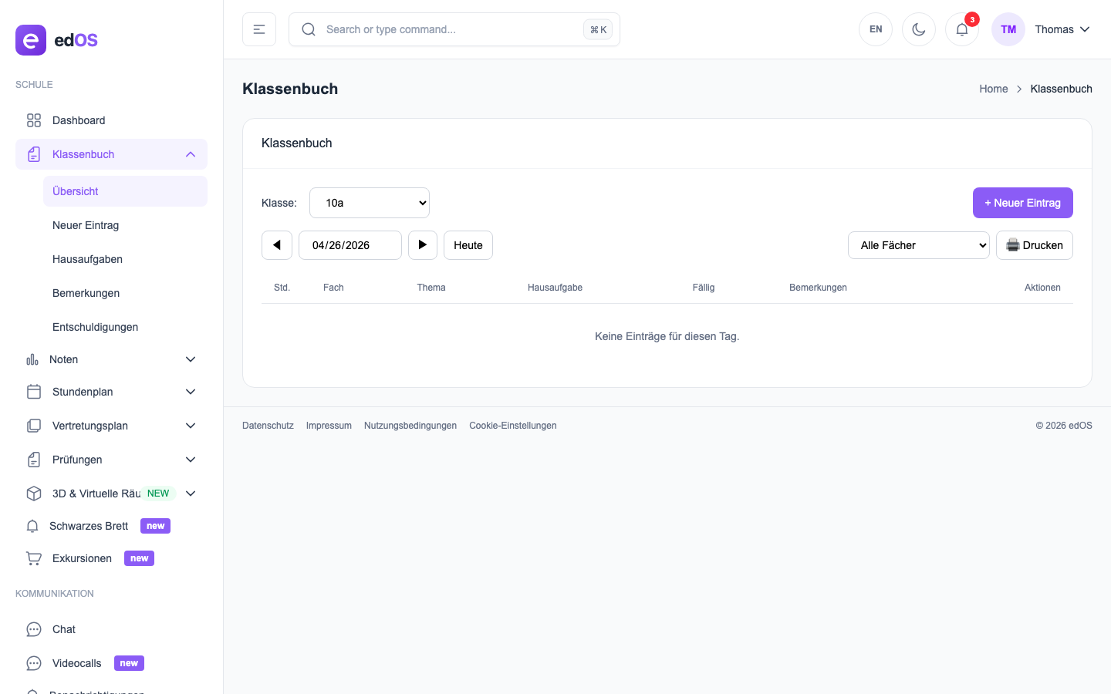Click the Drucken print button
This screenshot has height=694, width=1111.
[1034, 245]
